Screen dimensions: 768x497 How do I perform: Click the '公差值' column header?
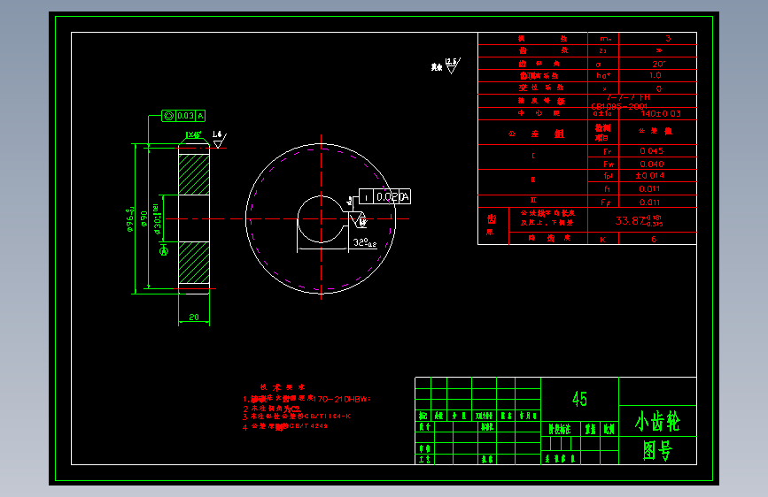[656, 131]
